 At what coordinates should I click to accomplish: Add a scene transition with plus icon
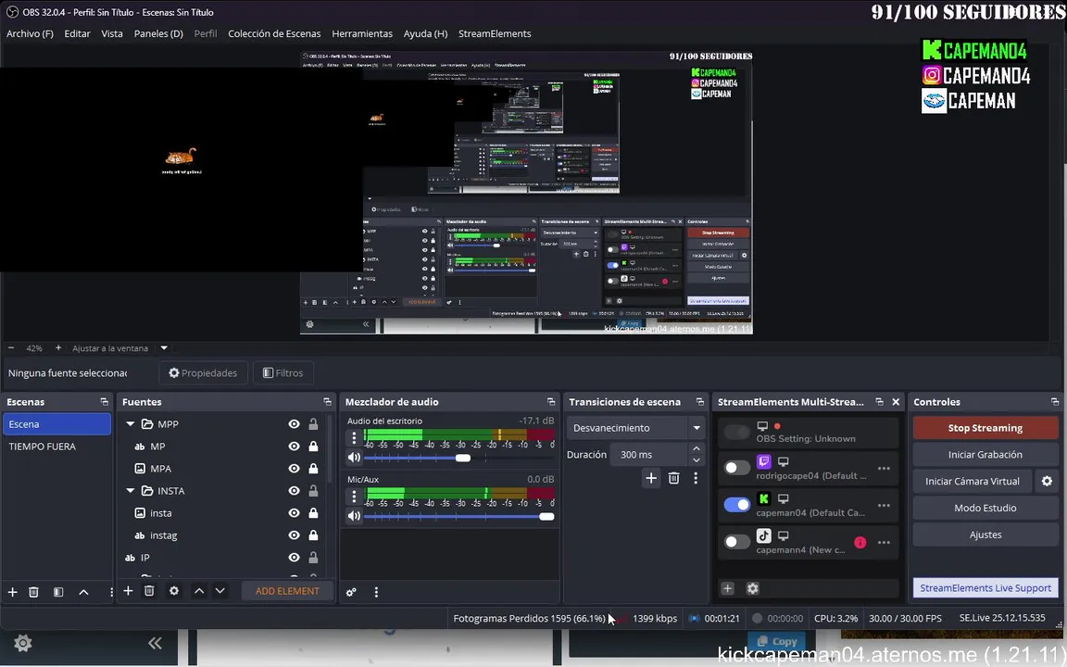tap(651, 478)
